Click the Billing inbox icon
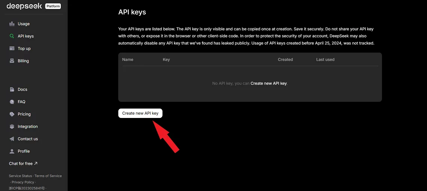Viewport: 427px width, 191px height. pos(12,61)
